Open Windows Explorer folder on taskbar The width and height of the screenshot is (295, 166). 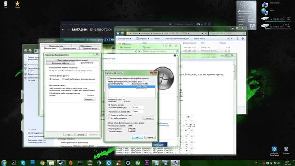52,163
